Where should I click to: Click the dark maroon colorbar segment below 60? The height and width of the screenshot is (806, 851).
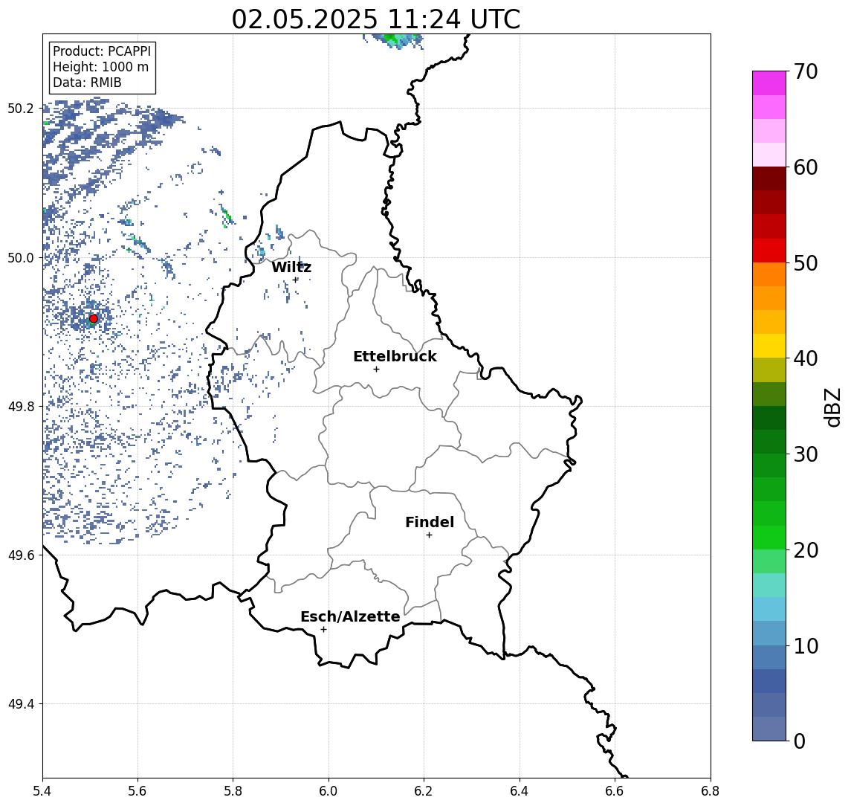pyautogui.click(x=769, y=178)
